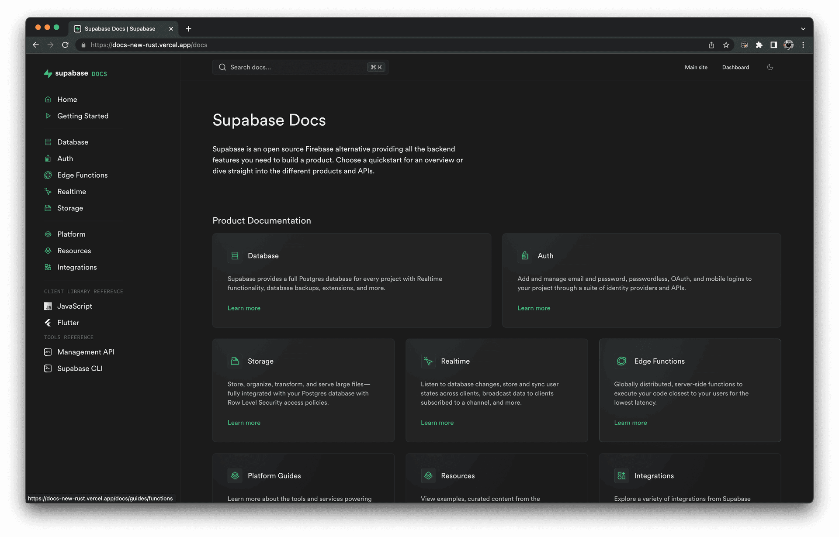
Task: Open Main site from the header
Action: pos(696,67)
